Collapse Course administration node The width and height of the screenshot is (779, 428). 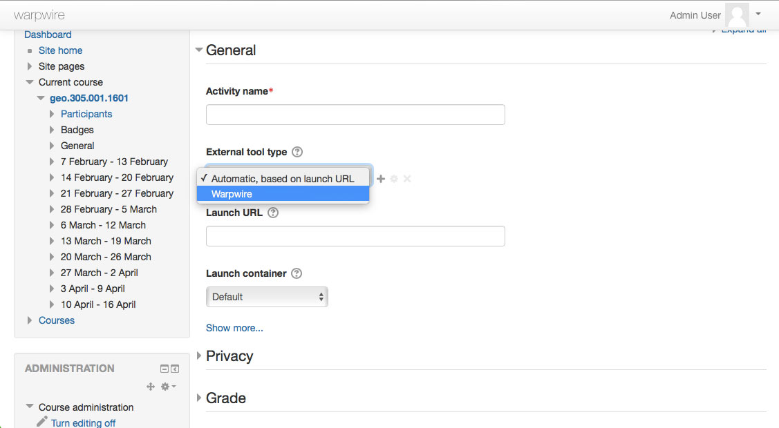pyautogui.click(x=29, y=406)
